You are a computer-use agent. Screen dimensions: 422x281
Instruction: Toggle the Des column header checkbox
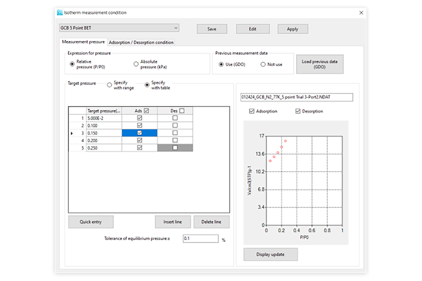182,111
